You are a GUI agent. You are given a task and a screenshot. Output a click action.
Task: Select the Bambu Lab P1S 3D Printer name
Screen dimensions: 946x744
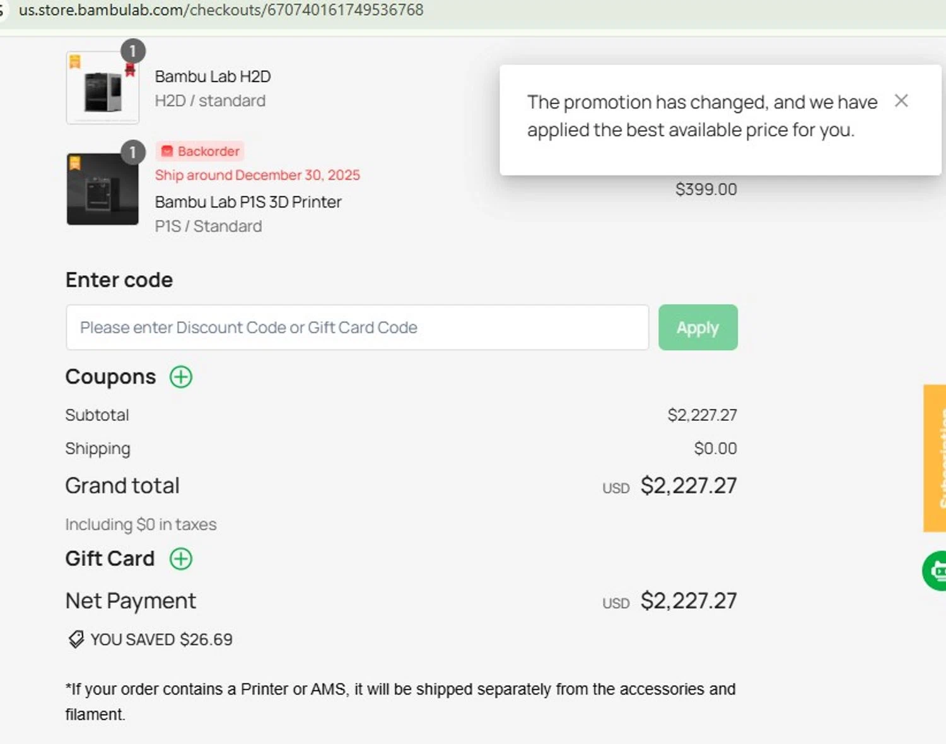pos(248,202)
